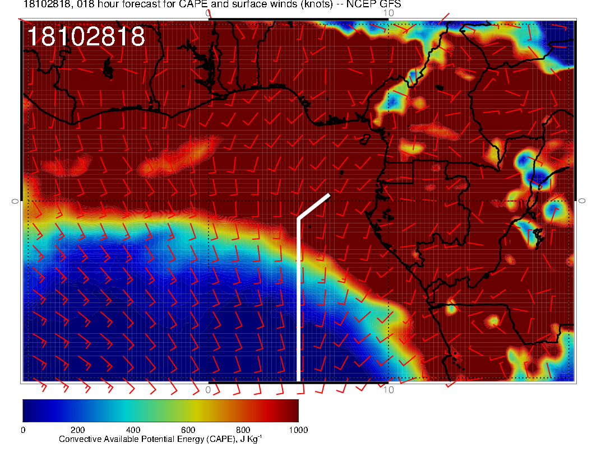Click the bottom end of white vertical line
Viewport: 592px width, 457px height.
coord(299,380)
